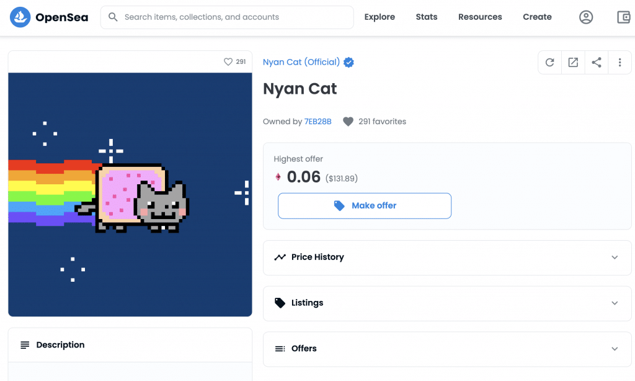Image resolution: width=635 pixels, height=381 pixels.
Task: Expand the Offers section
Action: 615,349
